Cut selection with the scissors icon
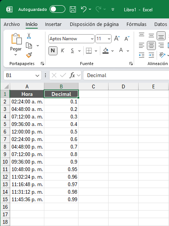The image size is (169, 226). (29, 36)
